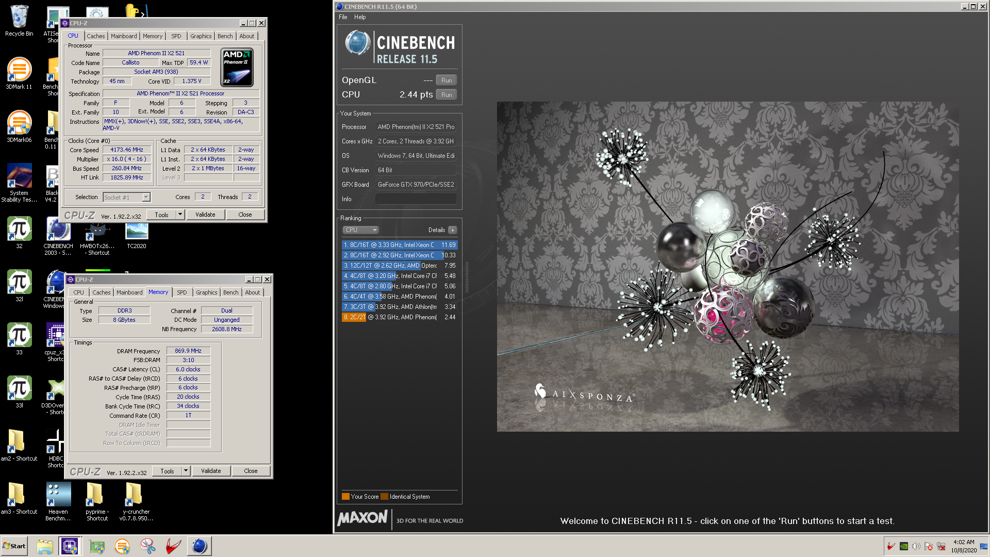Open the Mainboard tab in top CPU-Z
The width and height of the screenshot is (990, 557).
pos(124,36)
